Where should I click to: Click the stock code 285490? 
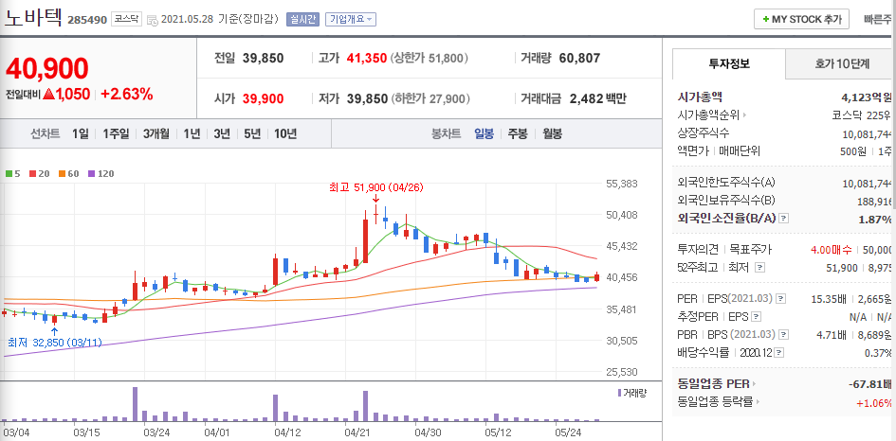click(87, 20)
